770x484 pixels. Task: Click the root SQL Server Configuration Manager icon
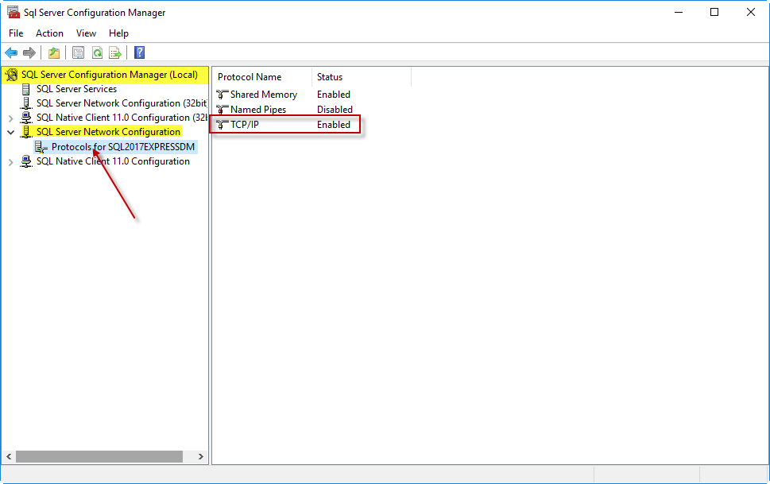click(x=11, y=75)
